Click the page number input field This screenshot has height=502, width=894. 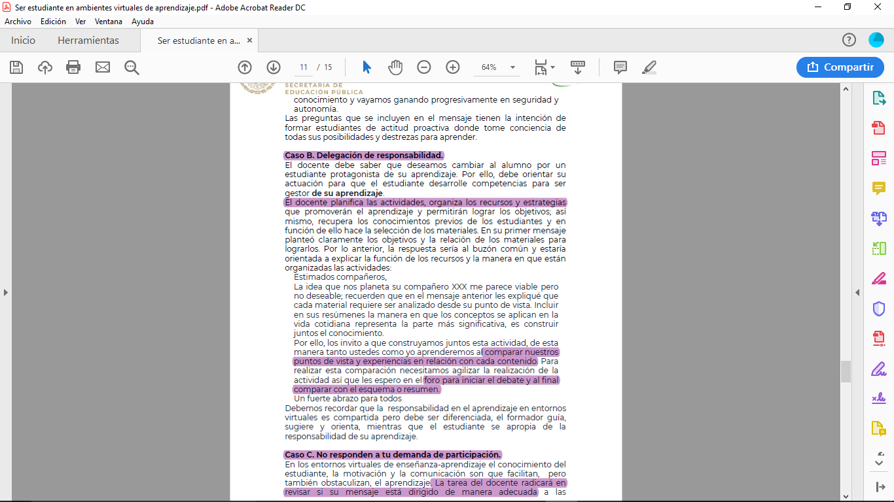[x=304, y=67]
